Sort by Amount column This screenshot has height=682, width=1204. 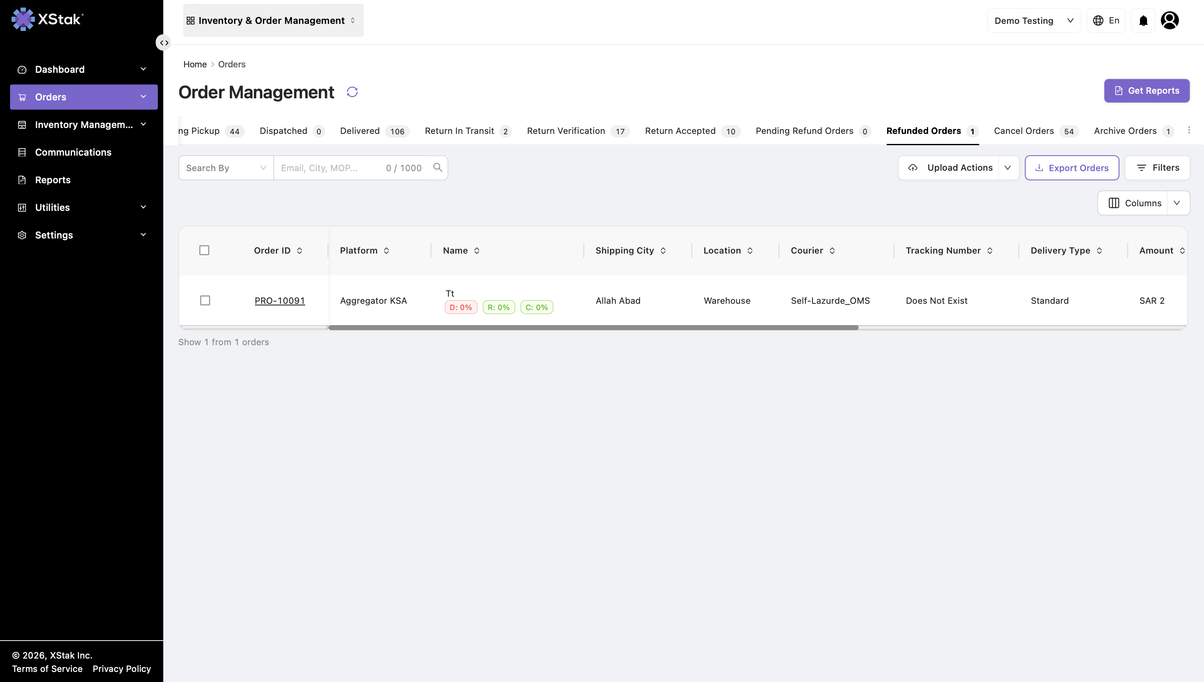coord(1182,251)
